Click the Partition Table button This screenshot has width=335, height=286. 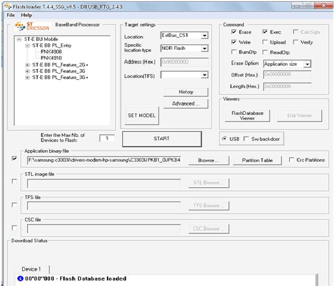click(x=257, y=161)
